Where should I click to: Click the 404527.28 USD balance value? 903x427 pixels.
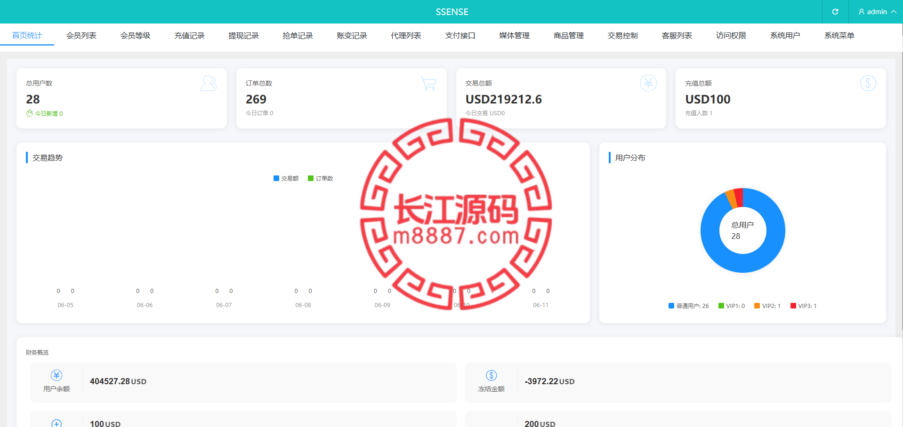pos(118,381)
